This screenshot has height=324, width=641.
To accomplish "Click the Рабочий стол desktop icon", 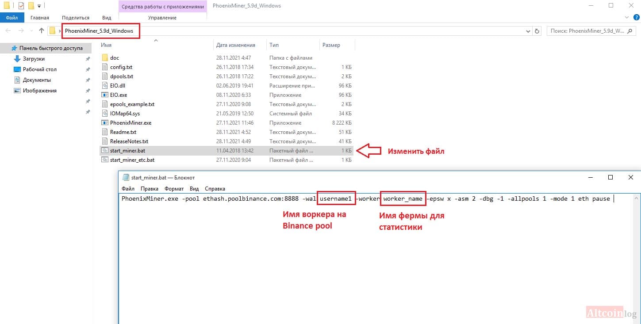I will (17, 69).
